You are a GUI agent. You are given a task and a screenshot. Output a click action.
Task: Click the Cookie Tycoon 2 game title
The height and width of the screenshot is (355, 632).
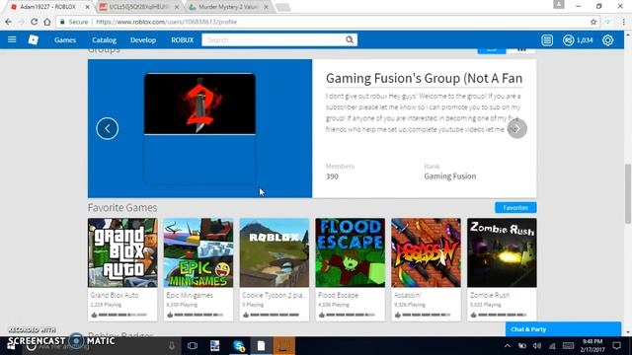[275, 295]
